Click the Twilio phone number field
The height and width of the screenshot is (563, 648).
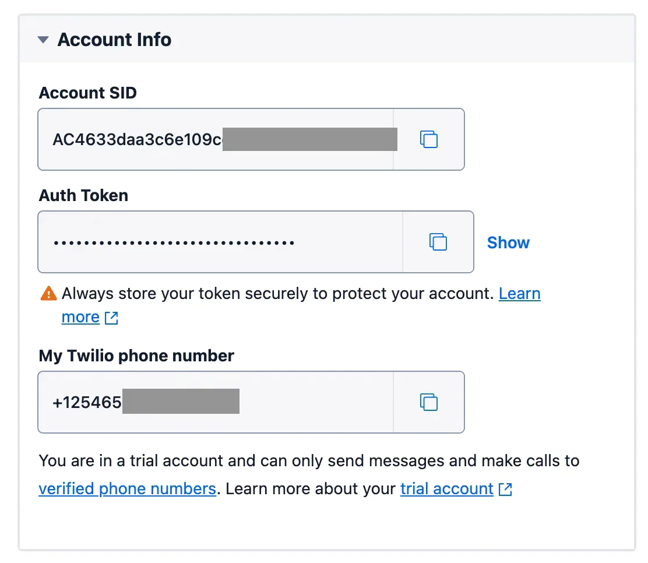point(87,403)
